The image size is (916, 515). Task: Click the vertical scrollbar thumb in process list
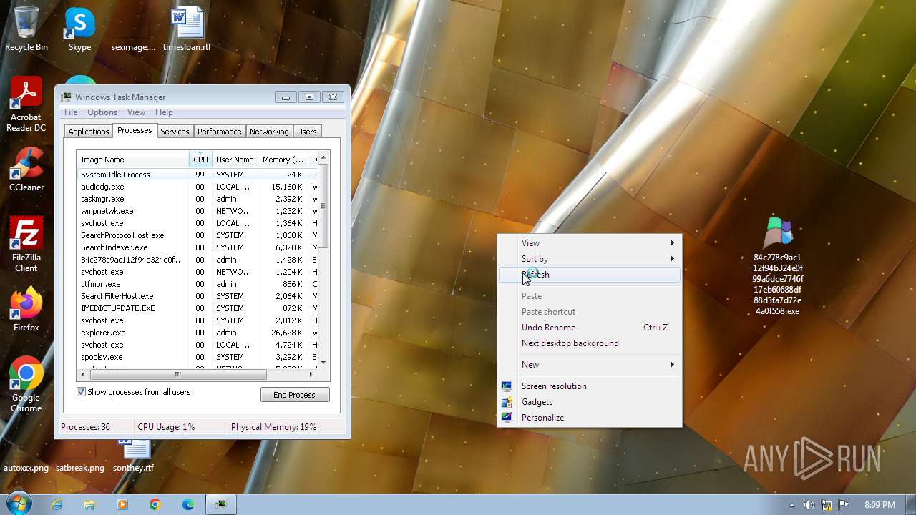click(323, 206)
